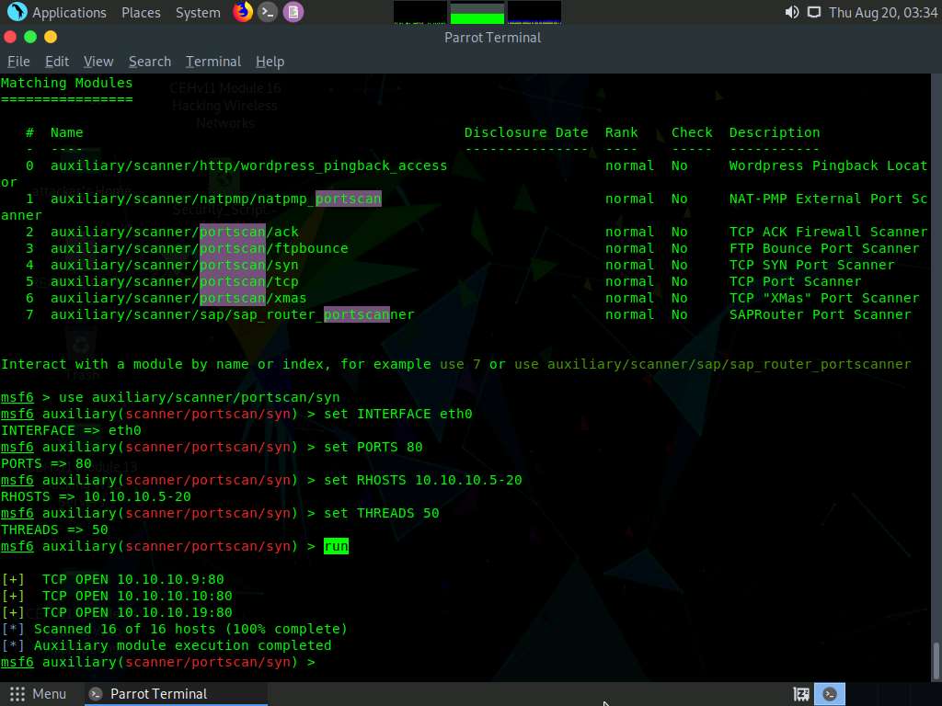Viewport: 942px width, 706px height.
Task: Click 'sap_router_portscanner' module row
Action: (464, 314)
